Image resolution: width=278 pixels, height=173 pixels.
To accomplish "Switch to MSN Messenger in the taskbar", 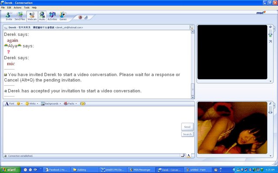I will (140, 170).
